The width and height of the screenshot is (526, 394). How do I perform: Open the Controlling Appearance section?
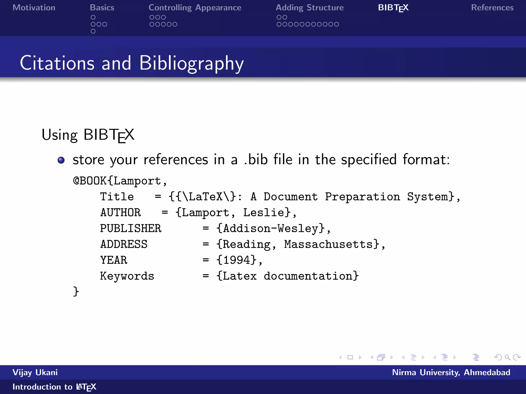(x=195, y=8)
